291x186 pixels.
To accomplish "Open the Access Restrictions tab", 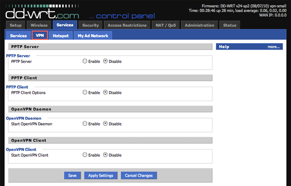I will pos(127,25).
